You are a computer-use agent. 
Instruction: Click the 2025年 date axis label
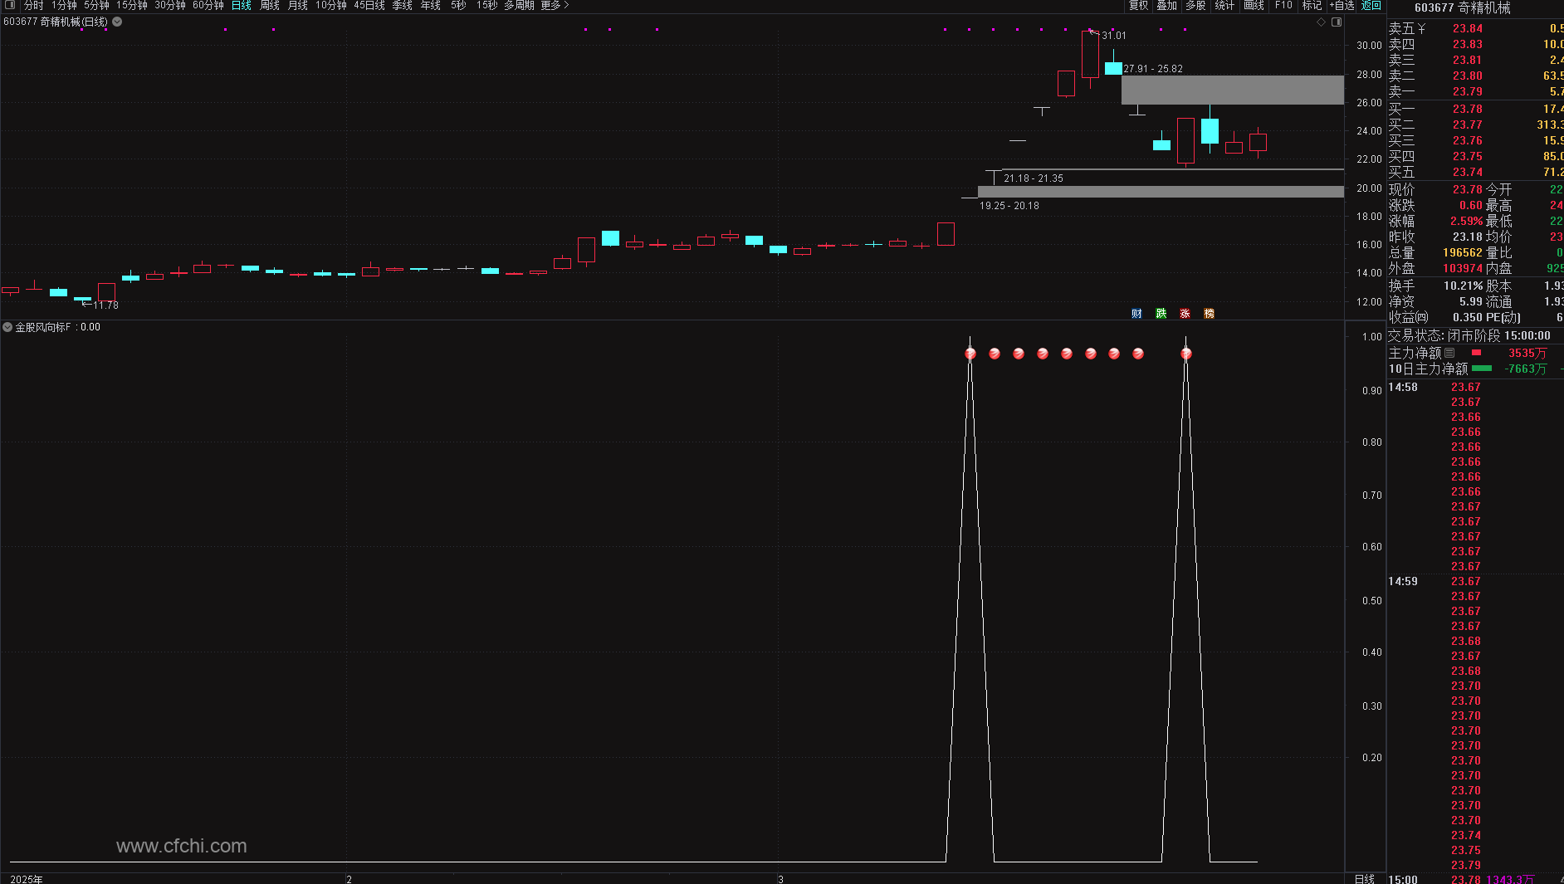coord(27,879)
